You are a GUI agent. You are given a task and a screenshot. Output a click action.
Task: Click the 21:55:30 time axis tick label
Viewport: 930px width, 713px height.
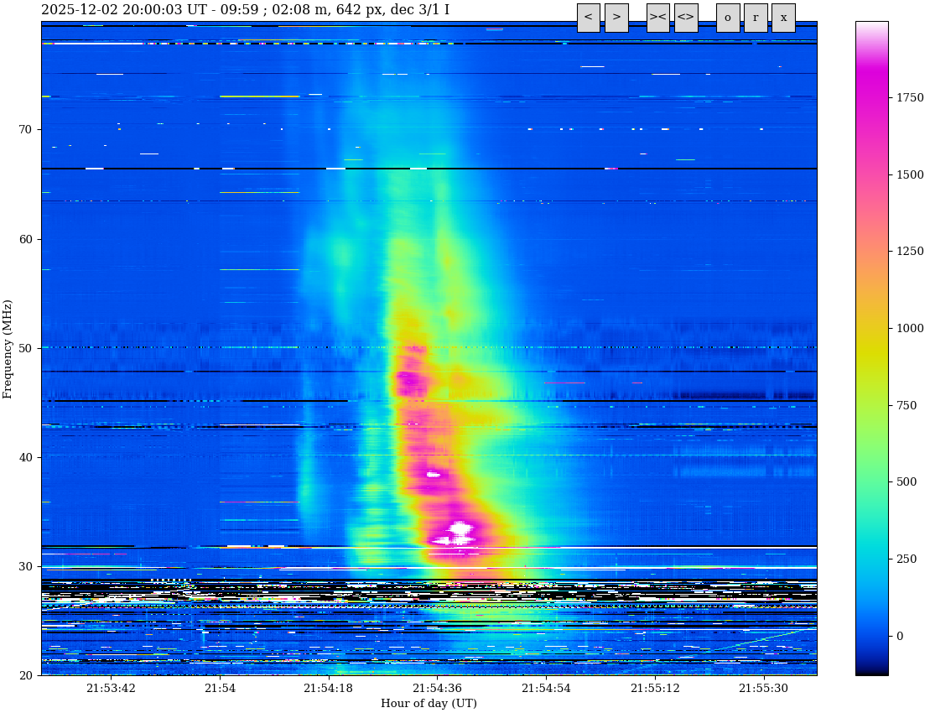pyautogui.click(x=763, y=689)
